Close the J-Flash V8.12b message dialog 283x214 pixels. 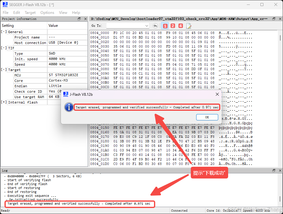tap(217, 94)
